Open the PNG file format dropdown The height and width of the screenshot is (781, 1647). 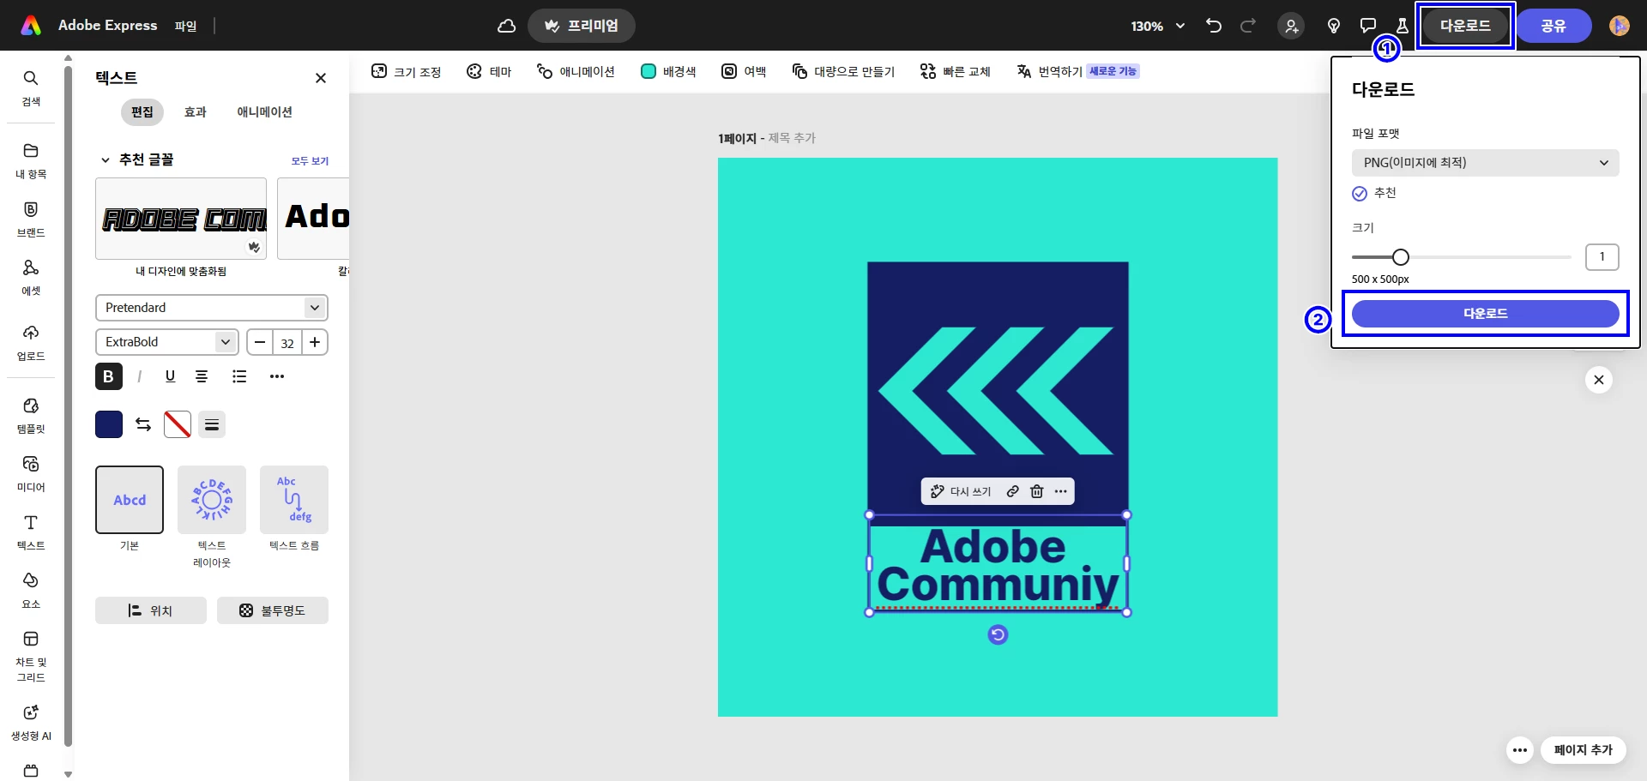pos(1486,163)
